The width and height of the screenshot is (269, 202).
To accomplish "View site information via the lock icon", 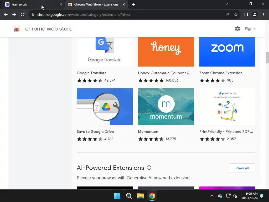I will coord(33,15).
